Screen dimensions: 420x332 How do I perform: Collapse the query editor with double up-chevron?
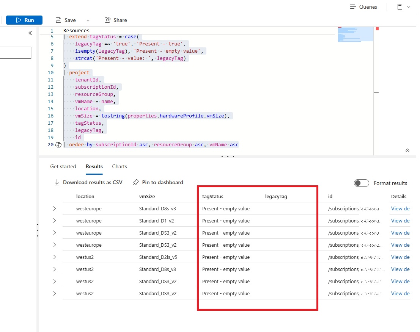[x=407, y=150]
